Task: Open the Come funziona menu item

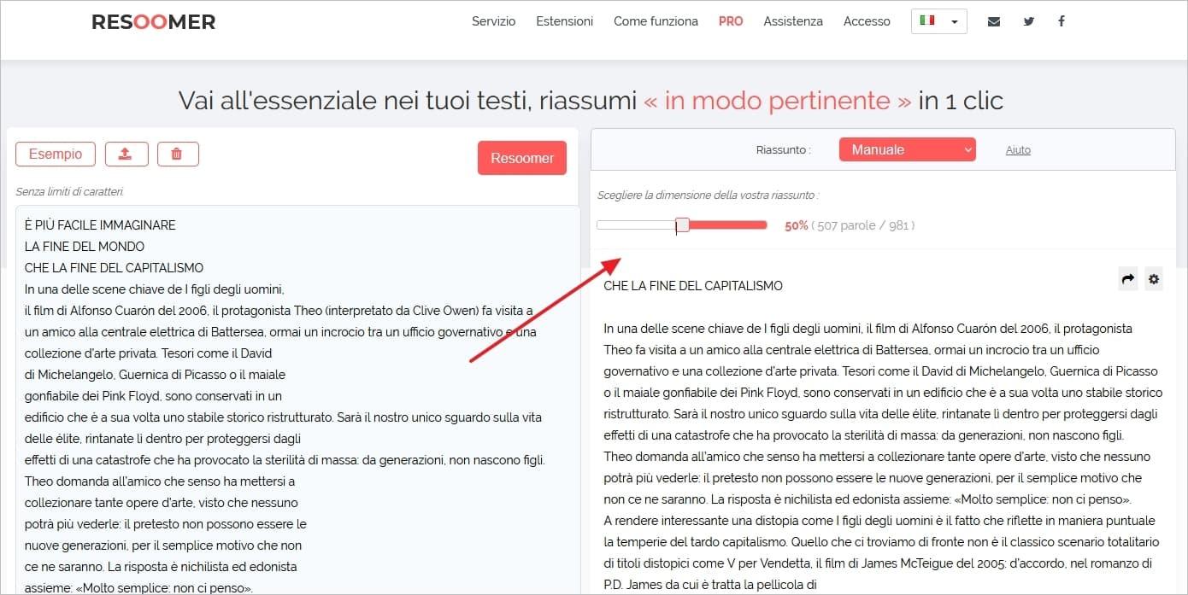Action: tap(656, 21)
